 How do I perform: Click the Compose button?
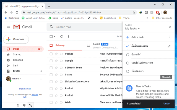click(x=16, y=39)
